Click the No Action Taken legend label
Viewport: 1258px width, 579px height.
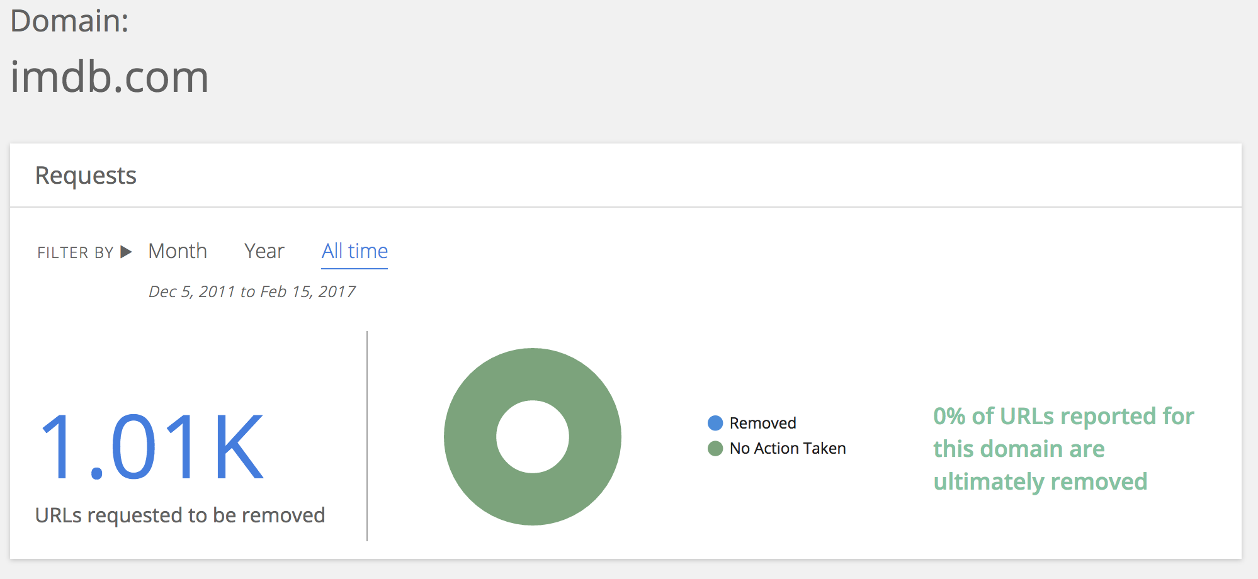788,448
